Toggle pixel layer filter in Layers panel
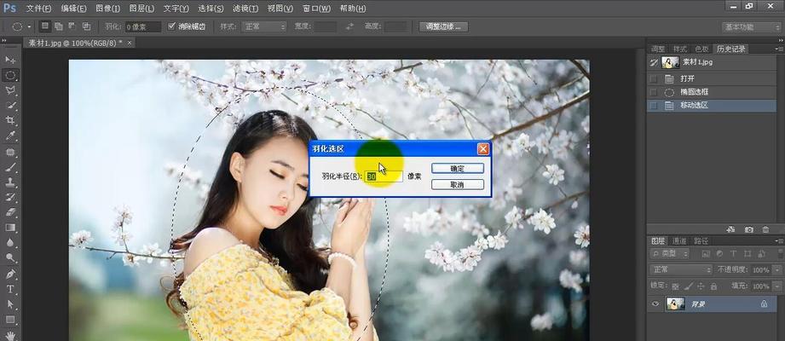The image size is (785, 341). click(706, 254)
